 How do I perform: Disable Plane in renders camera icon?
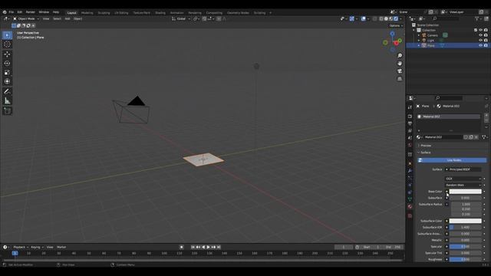coord(486,45)
